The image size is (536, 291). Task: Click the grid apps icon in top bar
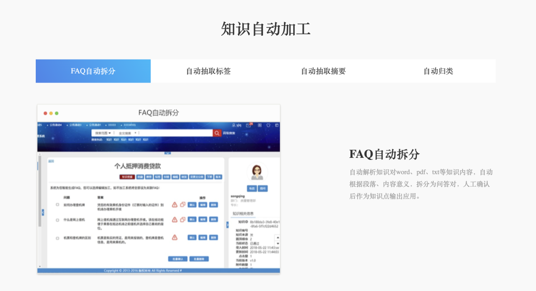(x=260, y=125)
